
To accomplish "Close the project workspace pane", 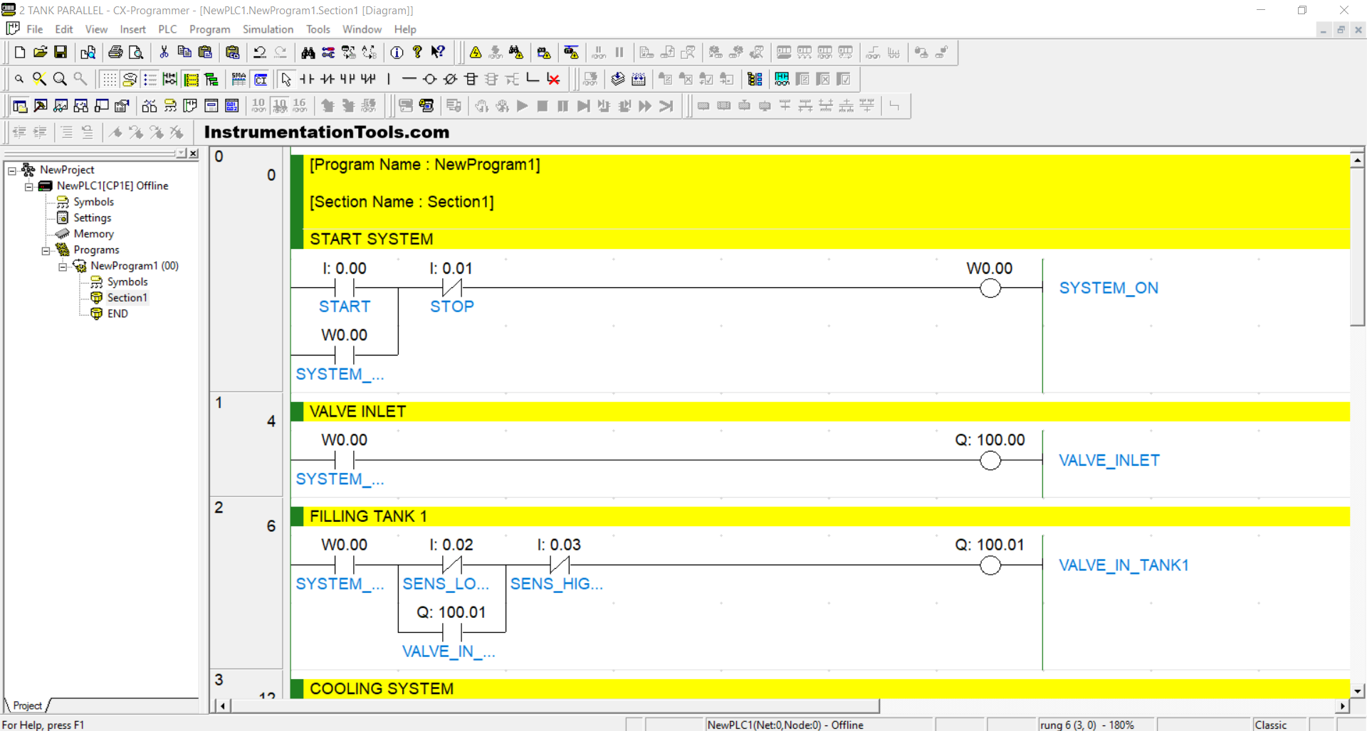I will 194,154.
